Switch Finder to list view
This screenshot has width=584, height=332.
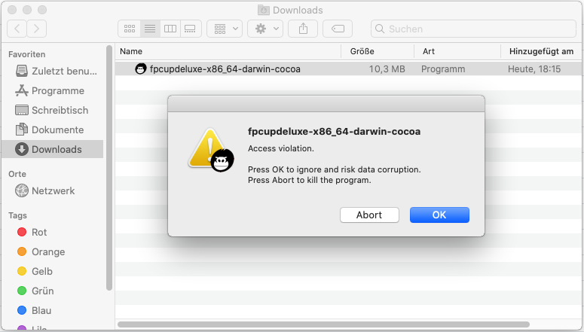coord(150,29)
